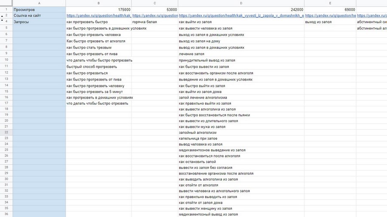Viewport: 387px width, 217px height.
Task: Select the 'запойный алкоголизм' cell
Action: tap(241, 133)
